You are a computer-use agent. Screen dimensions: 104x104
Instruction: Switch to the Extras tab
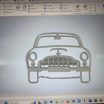pyautogui.click(x=10, y=4)
